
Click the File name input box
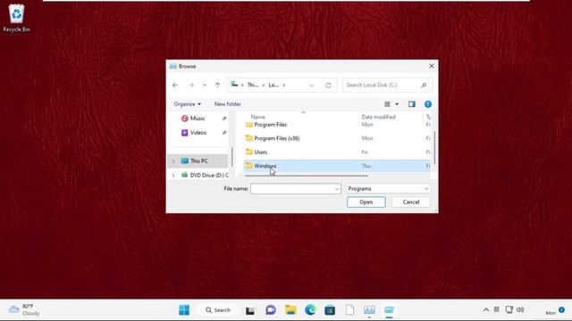coord(292,189)
